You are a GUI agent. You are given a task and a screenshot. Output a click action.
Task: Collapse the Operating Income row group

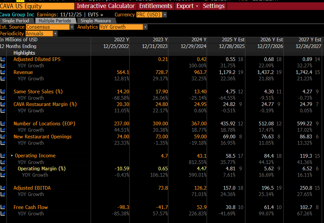click(12, 156)
